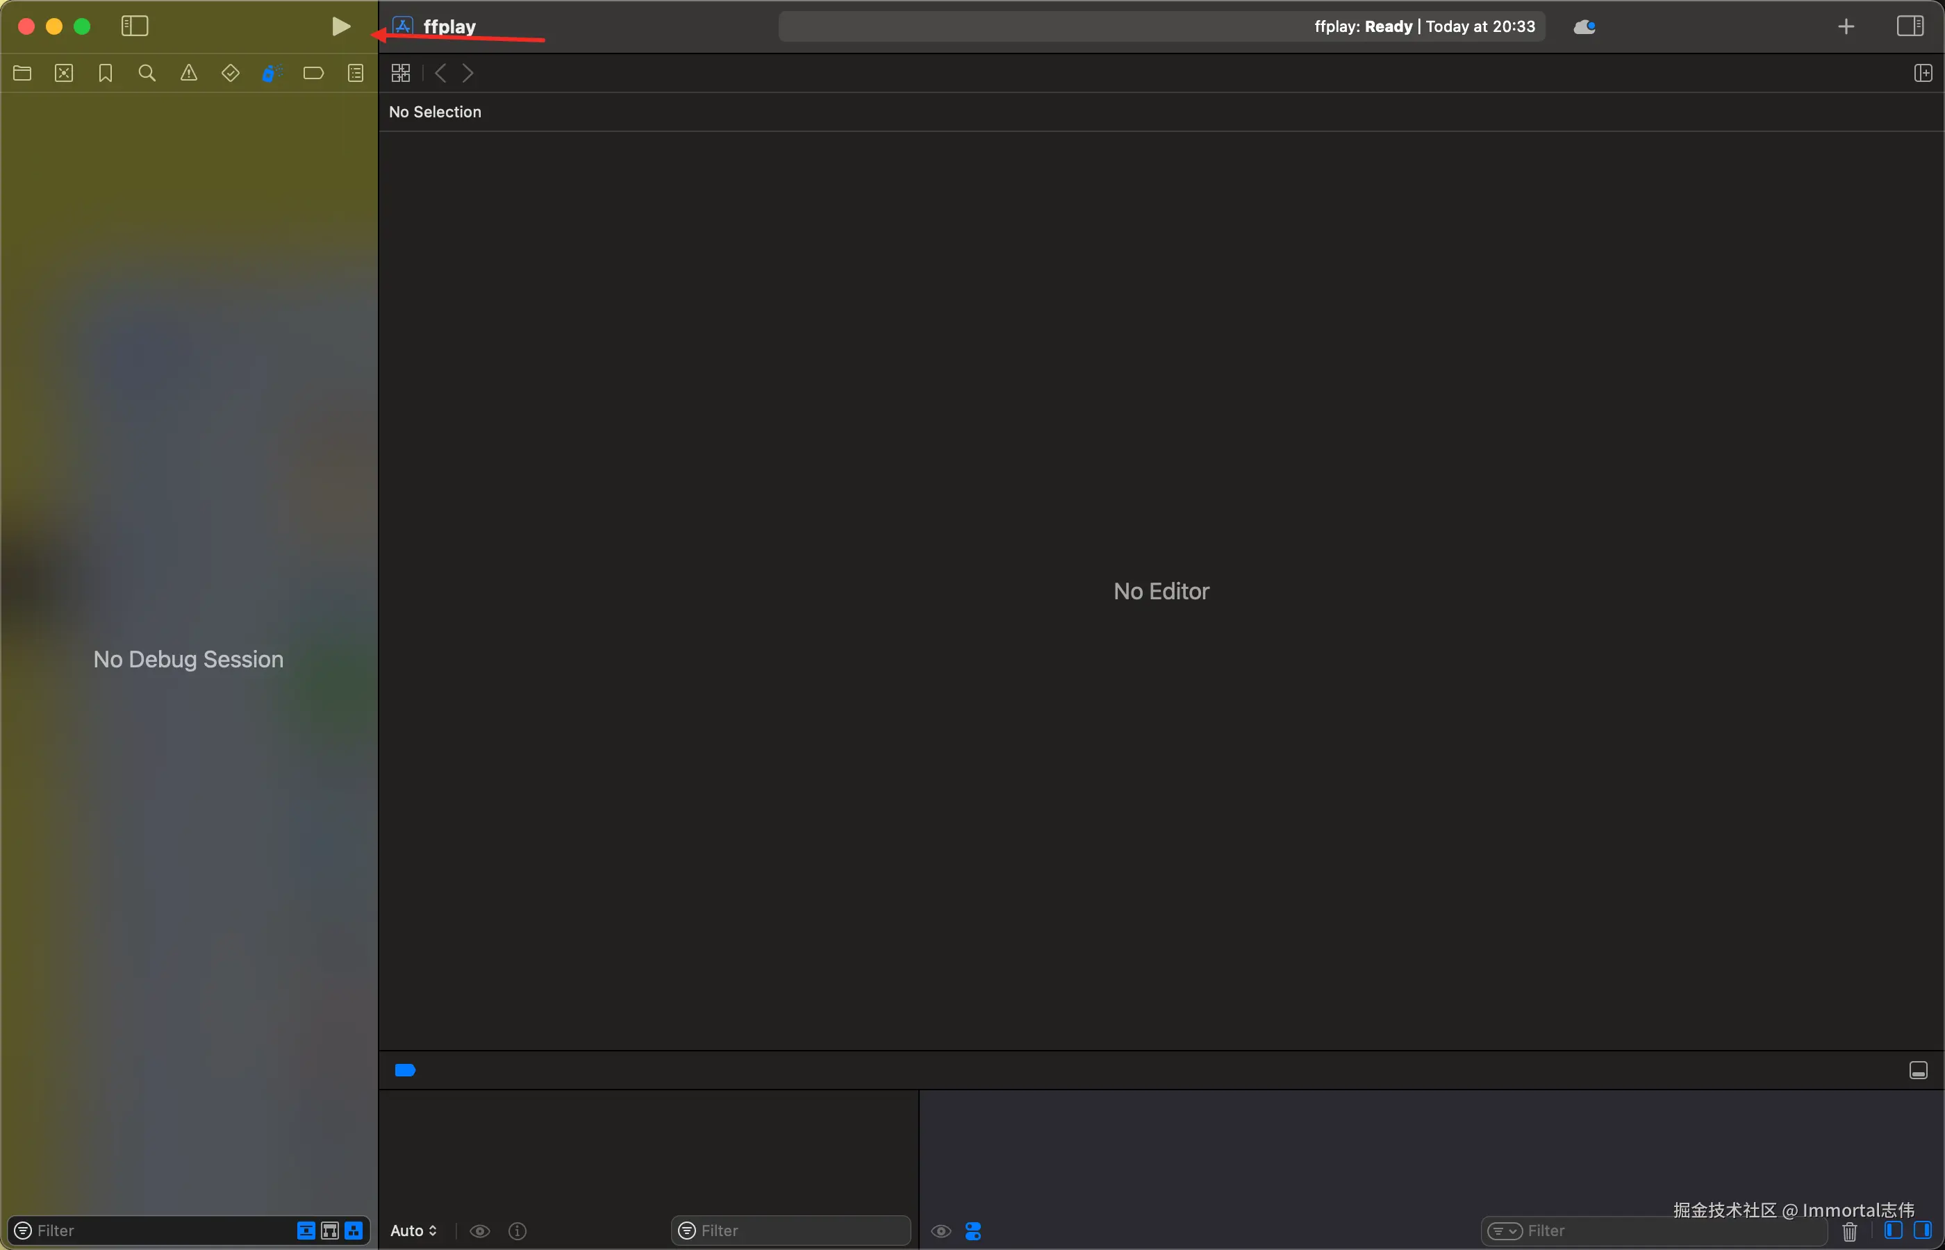Select the ffplay scheme in toolbar

449,27
